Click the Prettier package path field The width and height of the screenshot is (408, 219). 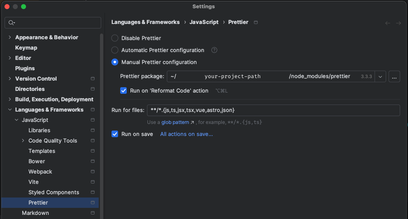270,76
